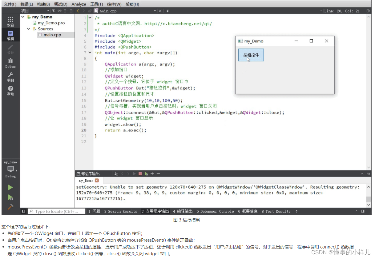Toggle the document lock icon in the editor toolbar

(90, 11)
